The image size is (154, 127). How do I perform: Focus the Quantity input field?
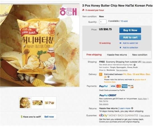tap(103, 22)
